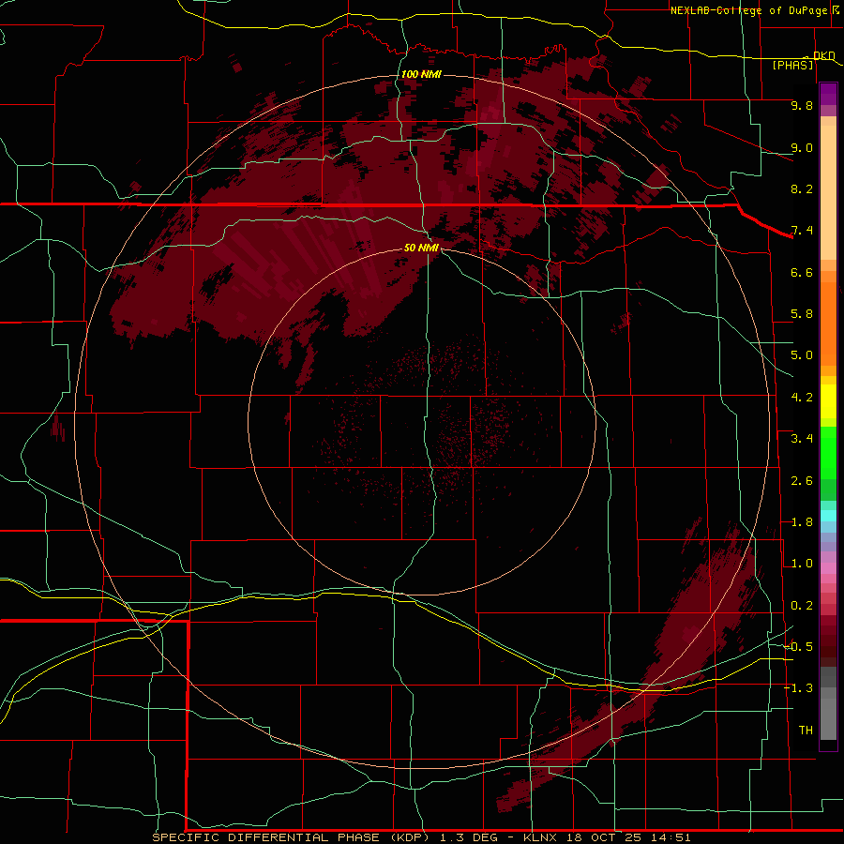Click the gray bottom color bar segment
Screen dimensions: 844x844
point(828,718)
